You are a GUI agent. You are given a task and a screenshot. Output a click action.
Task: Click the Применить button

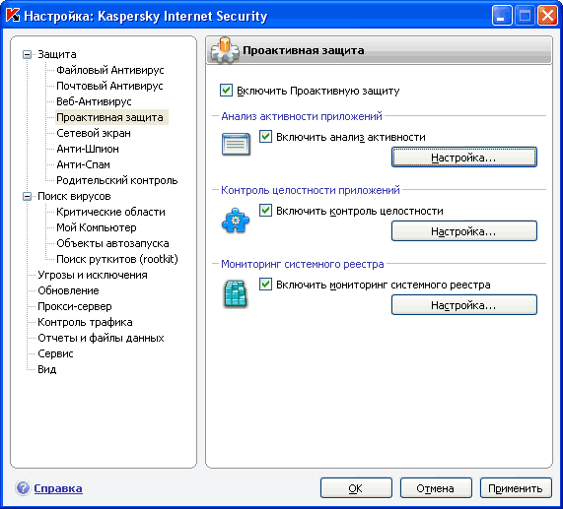tap(516, 488)
